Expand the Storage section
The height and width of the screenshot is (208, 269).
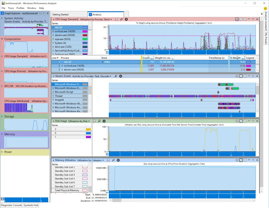(x=2, y=117)
